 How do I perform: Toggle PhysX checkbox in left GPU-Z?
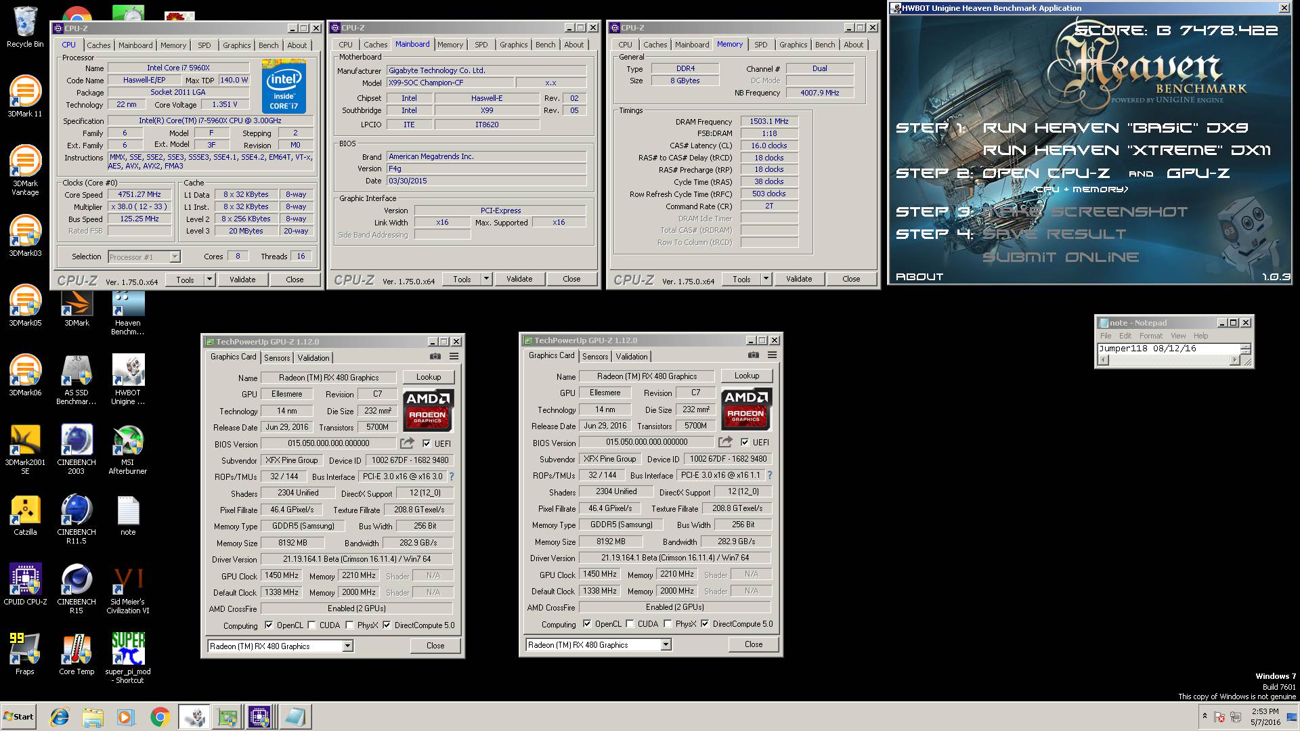click(350, 625)
